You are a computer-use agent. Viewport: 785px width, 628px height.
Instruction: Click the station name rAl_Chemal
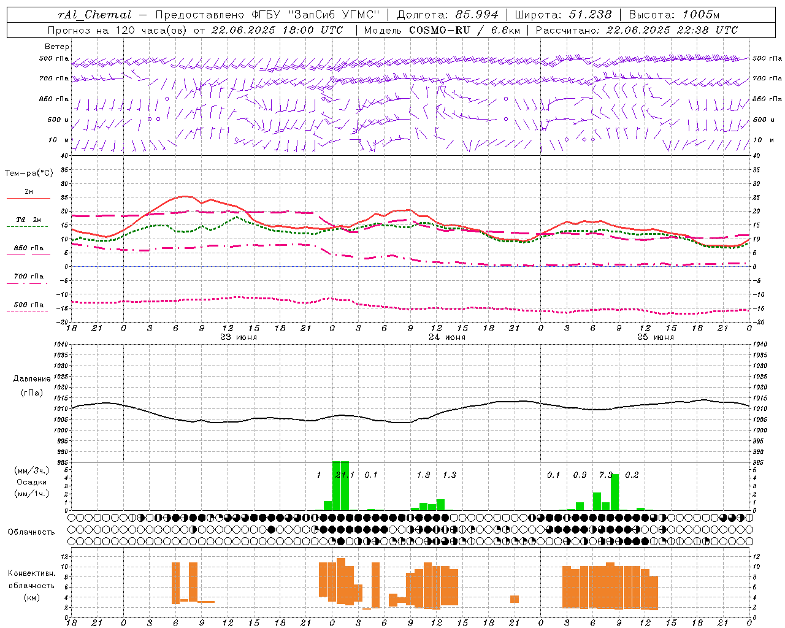(x=95, y=15)
